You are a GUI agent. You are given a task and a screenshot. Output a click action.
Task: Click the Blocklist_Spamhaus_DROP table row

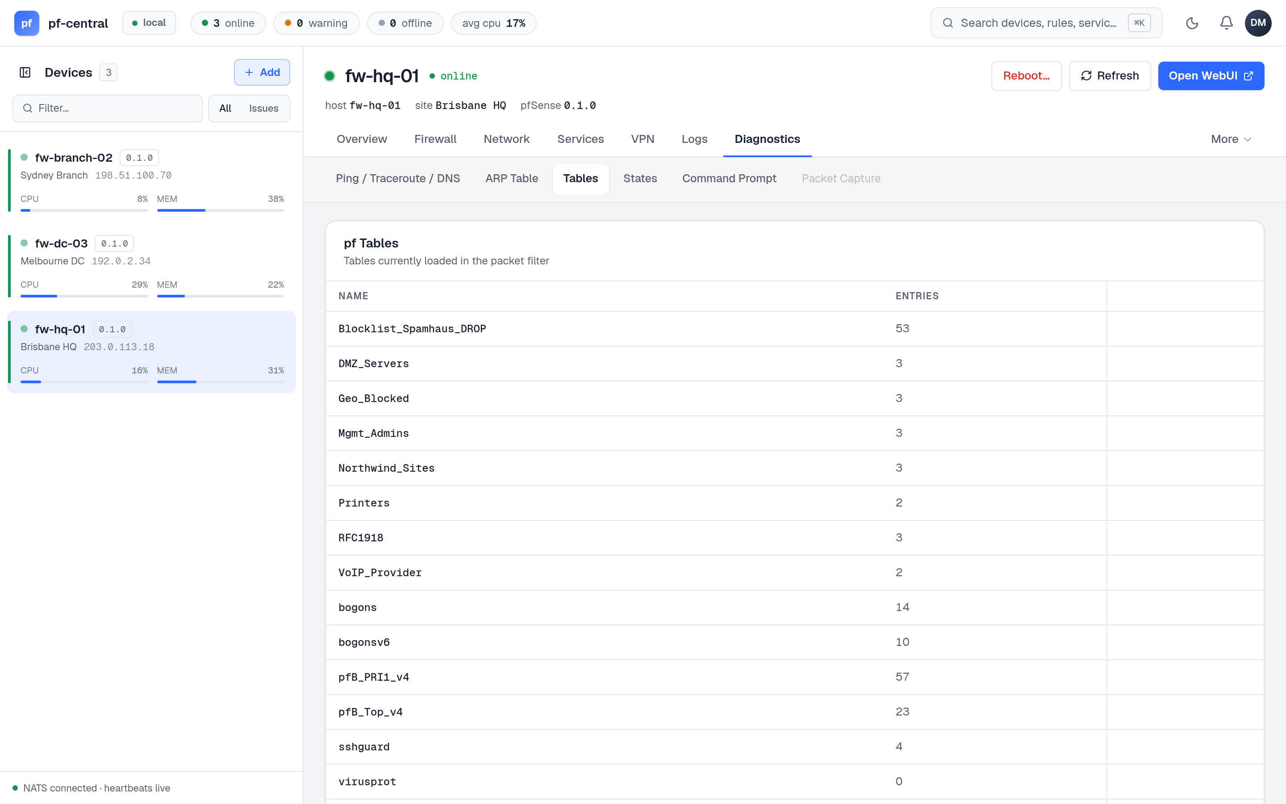(x=794, y=329)
